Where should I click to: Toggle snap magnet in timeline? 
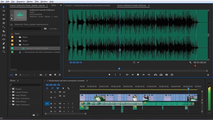point(53,88)
